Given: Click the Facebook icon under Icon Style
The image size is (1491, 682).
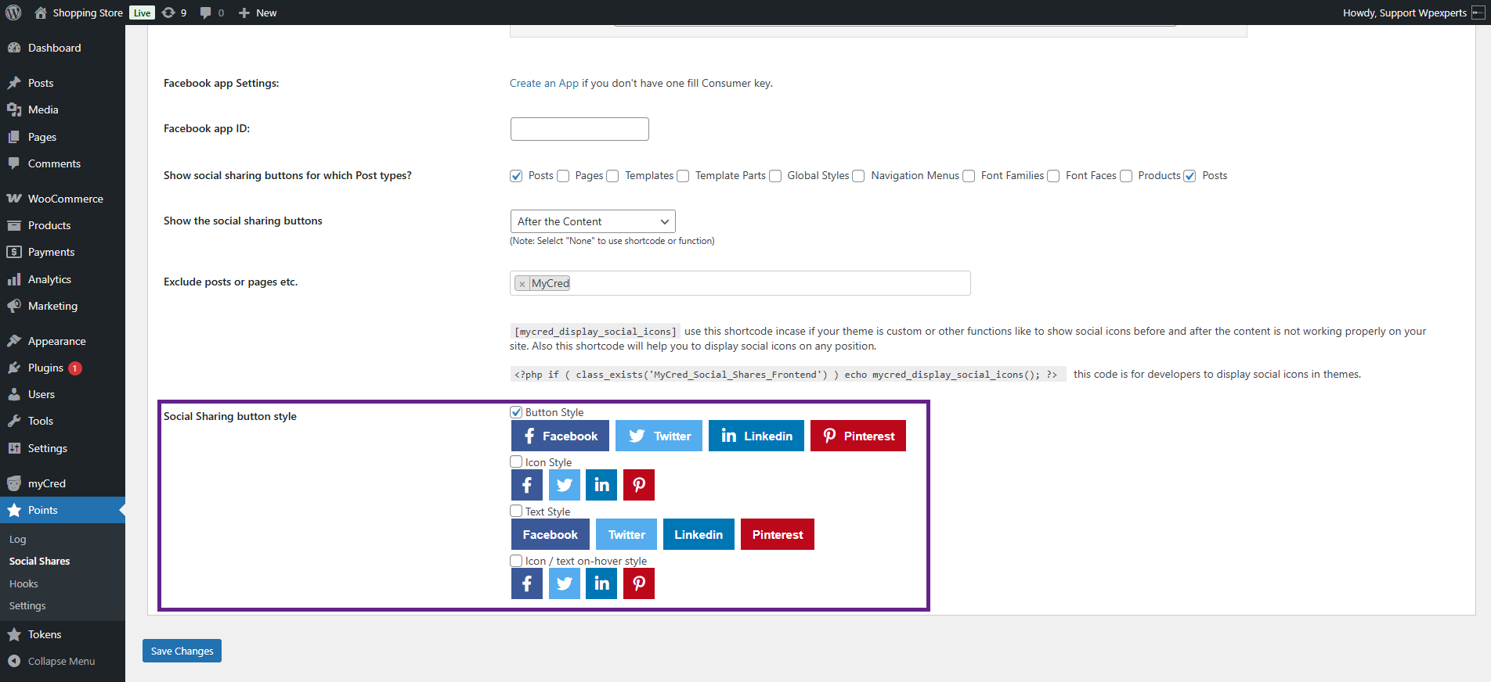Looking at the screenshot, I should [x=527, y=485].
